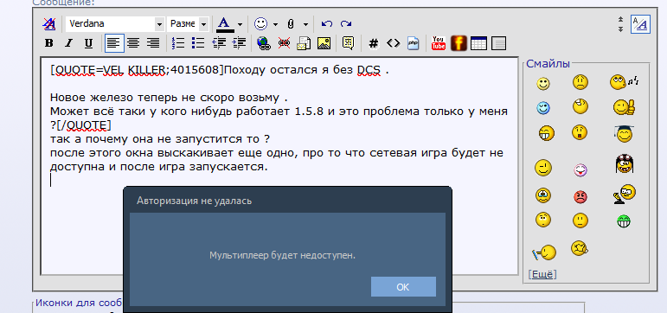Insert an ordered numbered list
Screen dimensions: 667x313
coord(179,43)
